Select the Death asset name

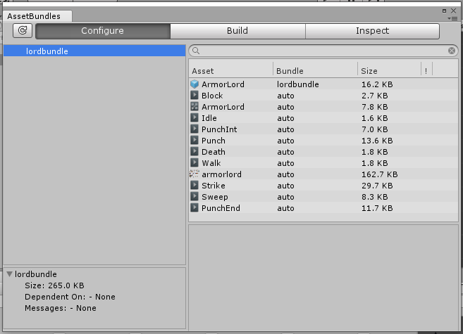[214, 152]
